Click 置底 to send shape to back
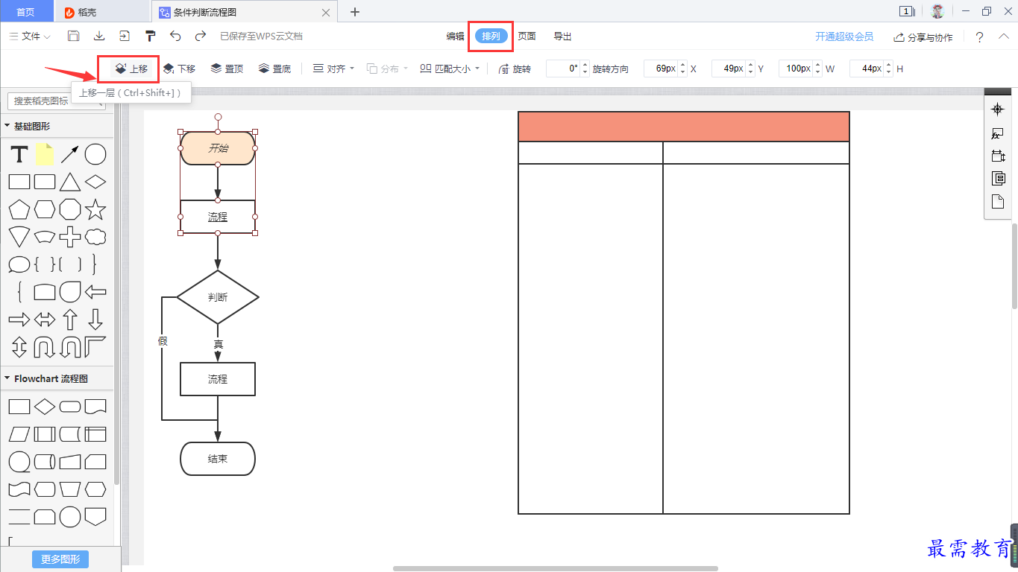1018x572 pixels. [x=274, y=69]
